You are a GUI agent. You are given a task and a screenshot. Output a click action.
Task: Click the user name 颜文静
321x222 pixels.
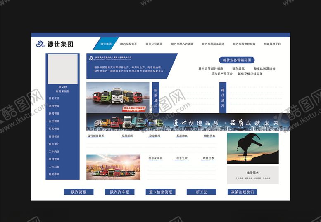[63, 87]
